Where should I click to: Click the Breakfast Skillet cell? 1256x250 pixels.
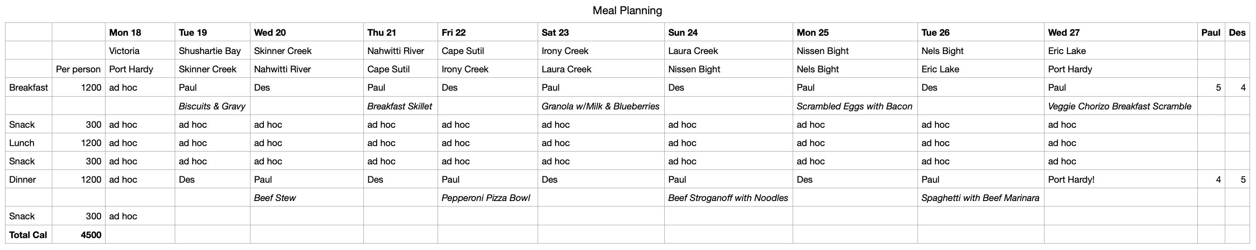pyautogui.click(x=400, y=106)
